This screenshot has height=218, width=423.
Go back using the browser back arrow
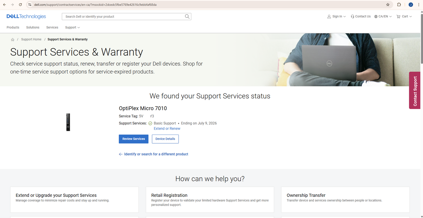[4, 5]
